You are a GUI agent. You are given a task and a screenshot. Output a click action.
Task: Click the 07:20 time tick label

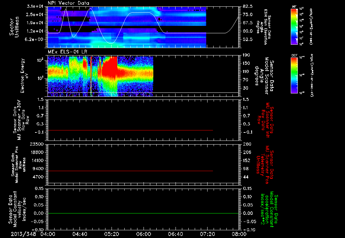click(x=207, y=234)
